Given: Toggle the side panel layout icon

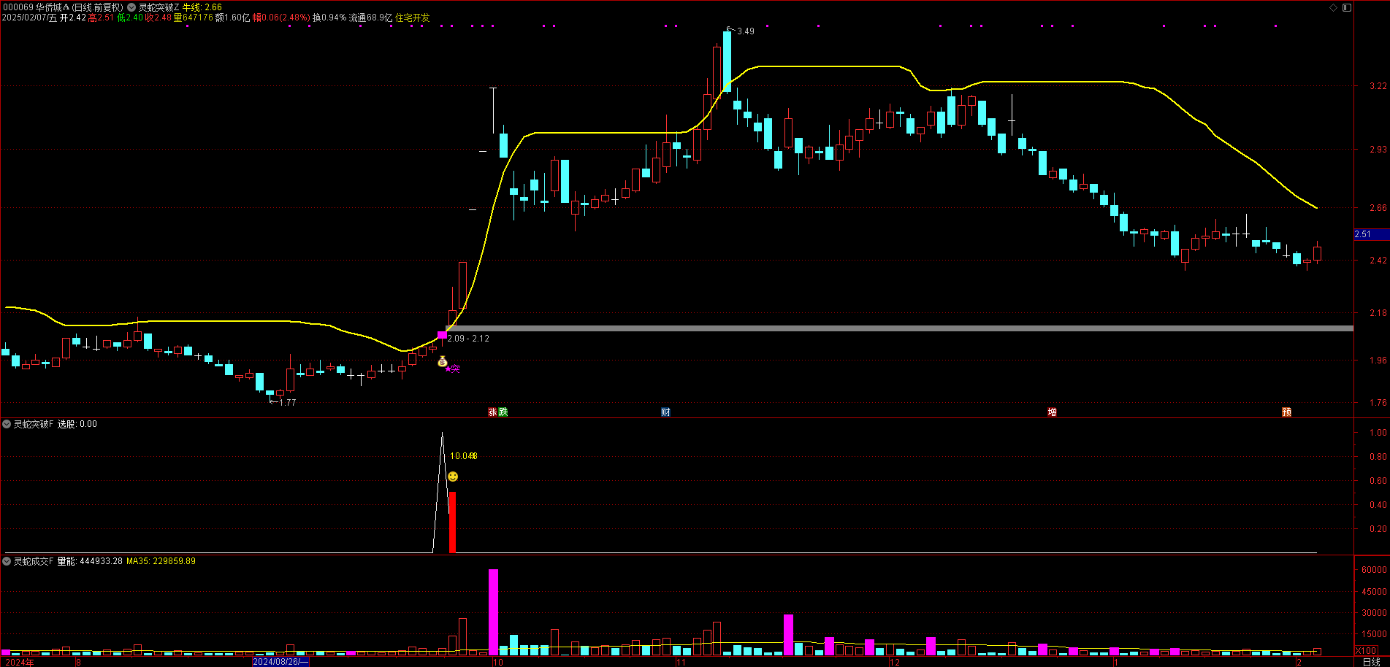Looking at the screenshot, I should [1347, 7].
